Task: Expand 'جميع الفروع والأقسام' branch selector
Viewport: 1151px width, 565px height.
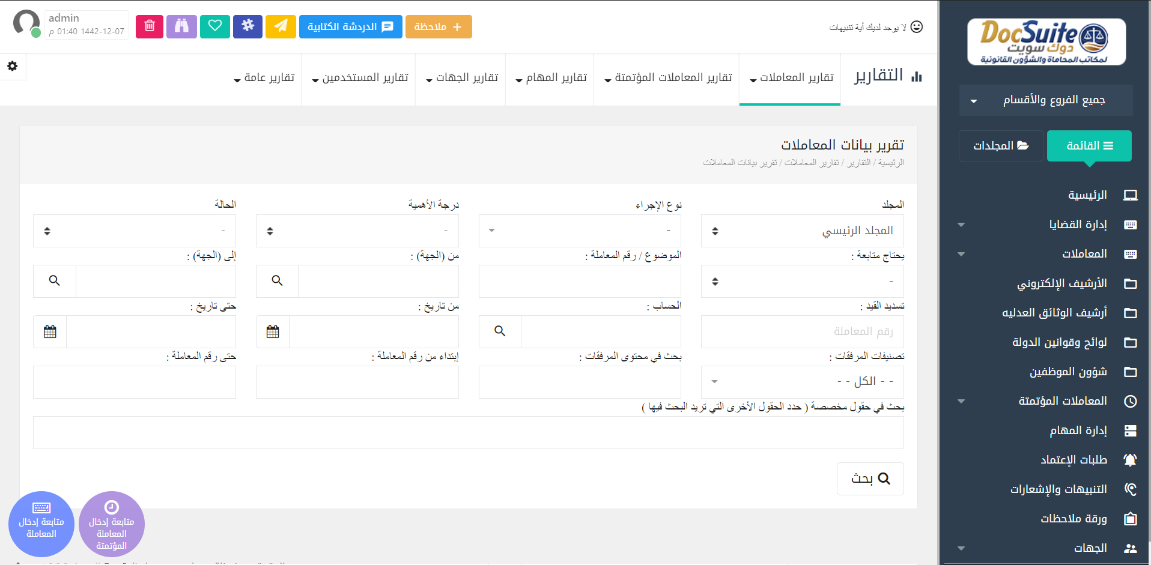Action: (x=1046, y=100)
